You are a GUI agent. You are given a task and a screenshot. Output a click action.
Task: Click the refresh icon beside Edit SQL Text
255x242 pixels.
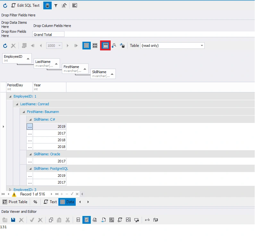pyautogui.click(x=5, y=5)
